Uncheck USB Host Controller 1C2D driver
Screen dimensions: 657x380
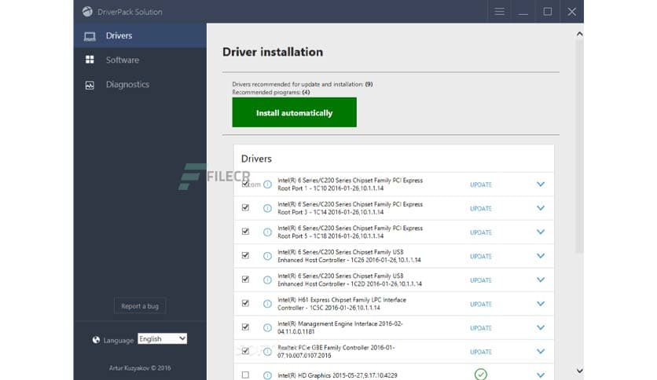click(245, 280)
